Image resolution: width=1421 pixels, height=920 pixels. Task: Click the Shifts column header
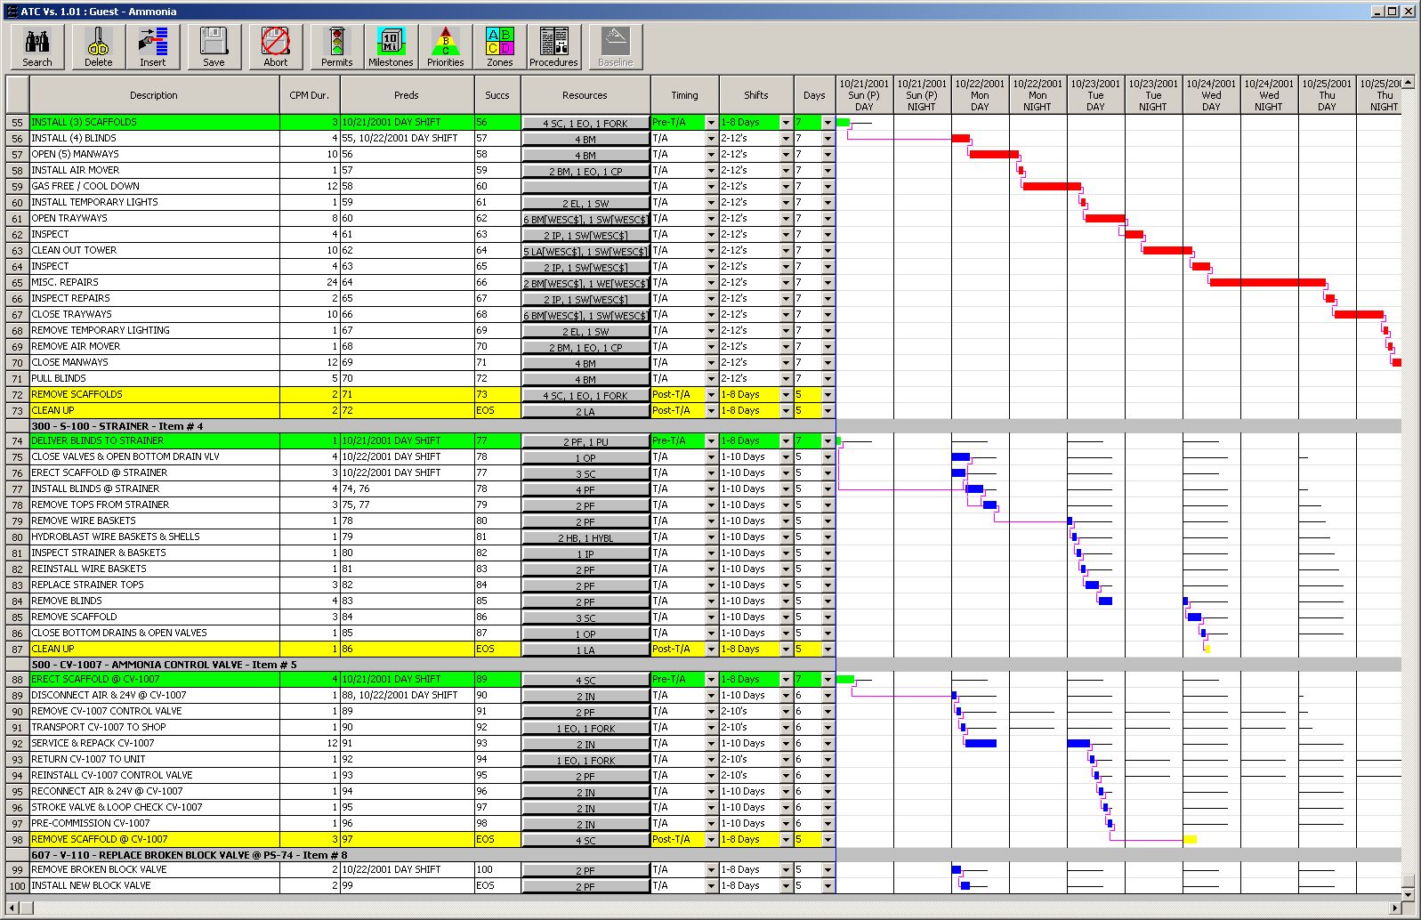756,95
